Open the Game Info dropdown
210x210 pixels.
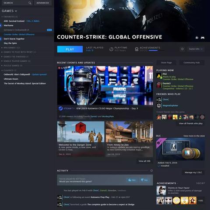click(x=196, y=49)
